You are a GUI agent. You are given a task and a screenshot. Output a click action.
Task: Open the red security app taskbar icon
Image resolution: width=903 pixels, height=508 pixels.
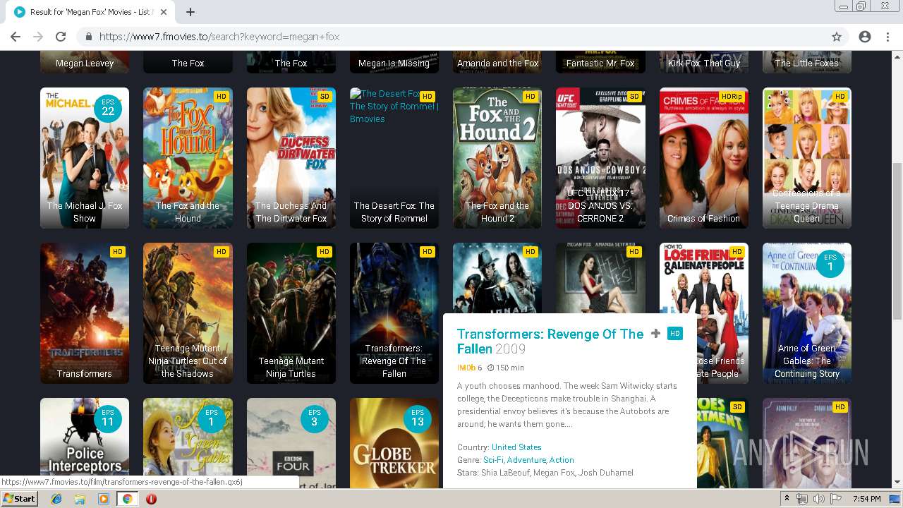(x=151, y=499)
